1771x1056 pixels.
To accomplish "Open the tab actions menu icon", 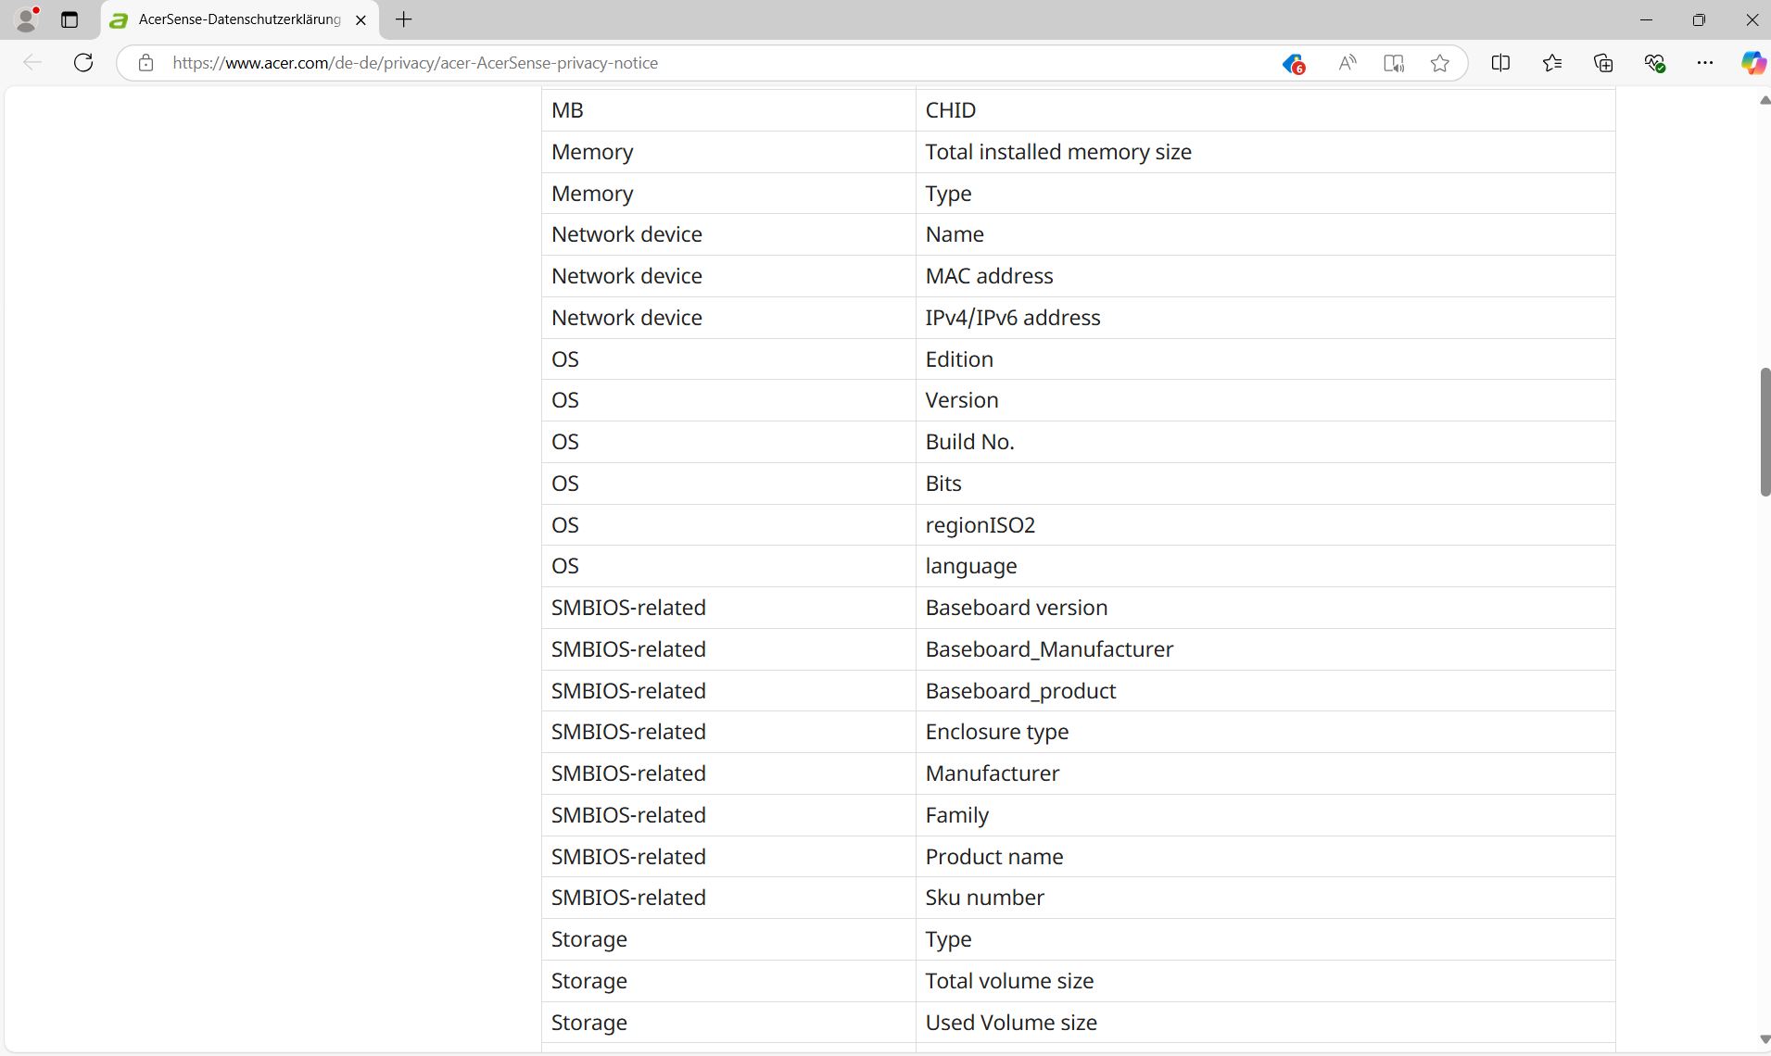I will tap(70, 19).
